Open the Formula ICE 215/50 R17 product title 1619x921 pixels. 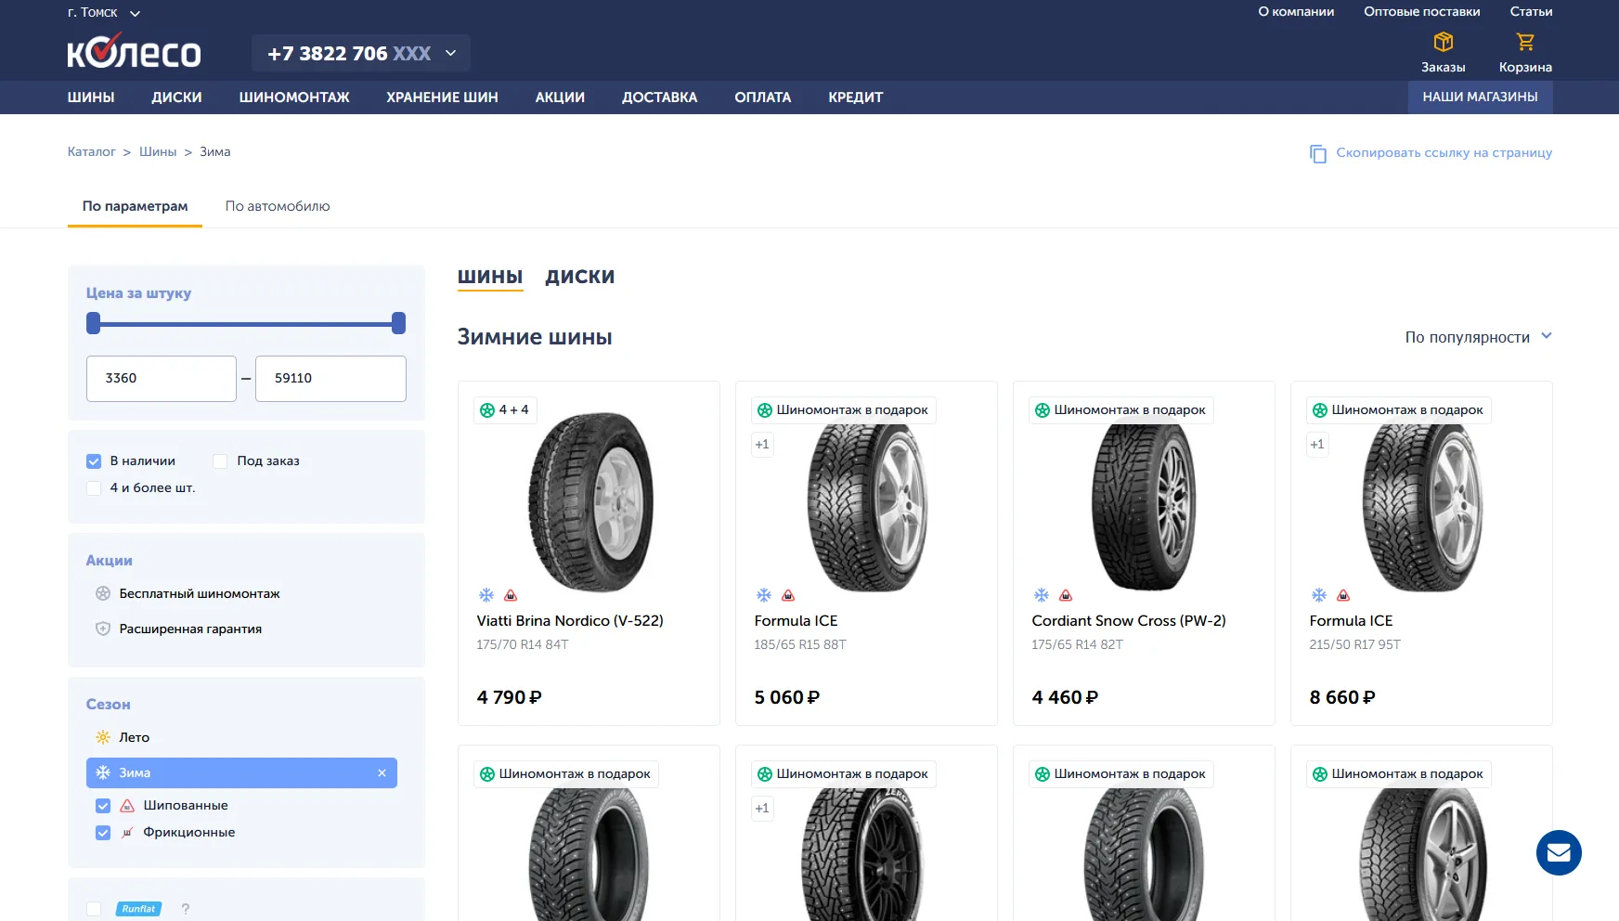coord(1351,621)
